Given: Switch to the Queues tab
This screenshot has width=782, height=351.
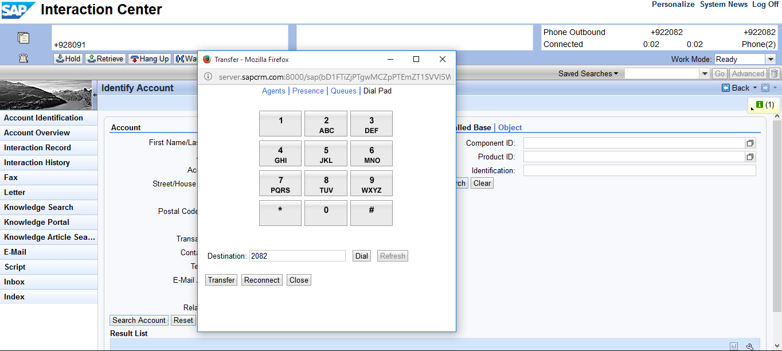Looking at the screenshot, I should click(343, 91).
